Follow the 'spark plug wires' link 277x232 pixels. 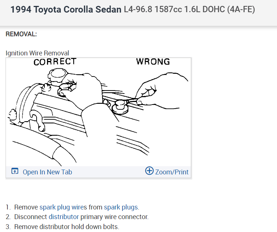(x=63, y=207)
